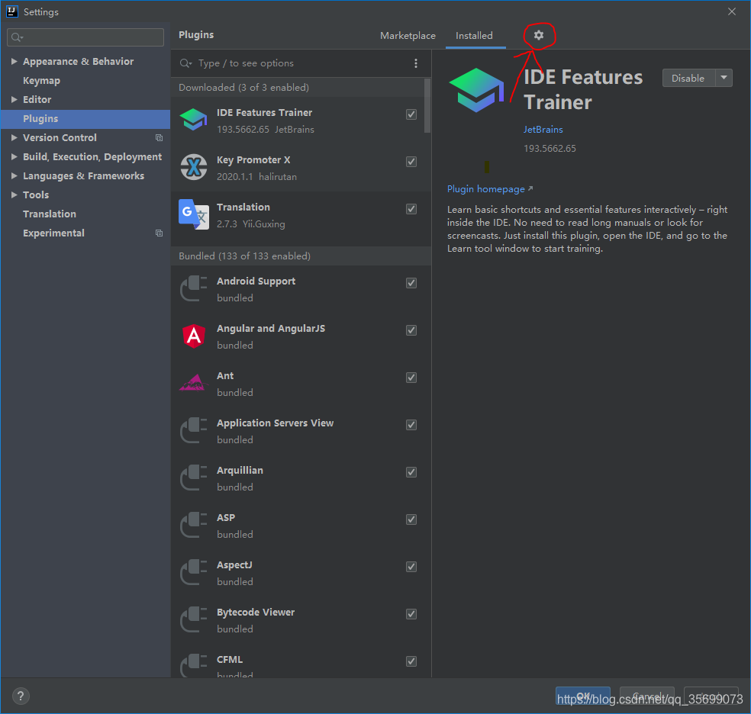This screenshot has width=751, height=714.
Task: Click the large IDE Features Trainer logo
Action: pyautogui.click(x=476, y=90)
